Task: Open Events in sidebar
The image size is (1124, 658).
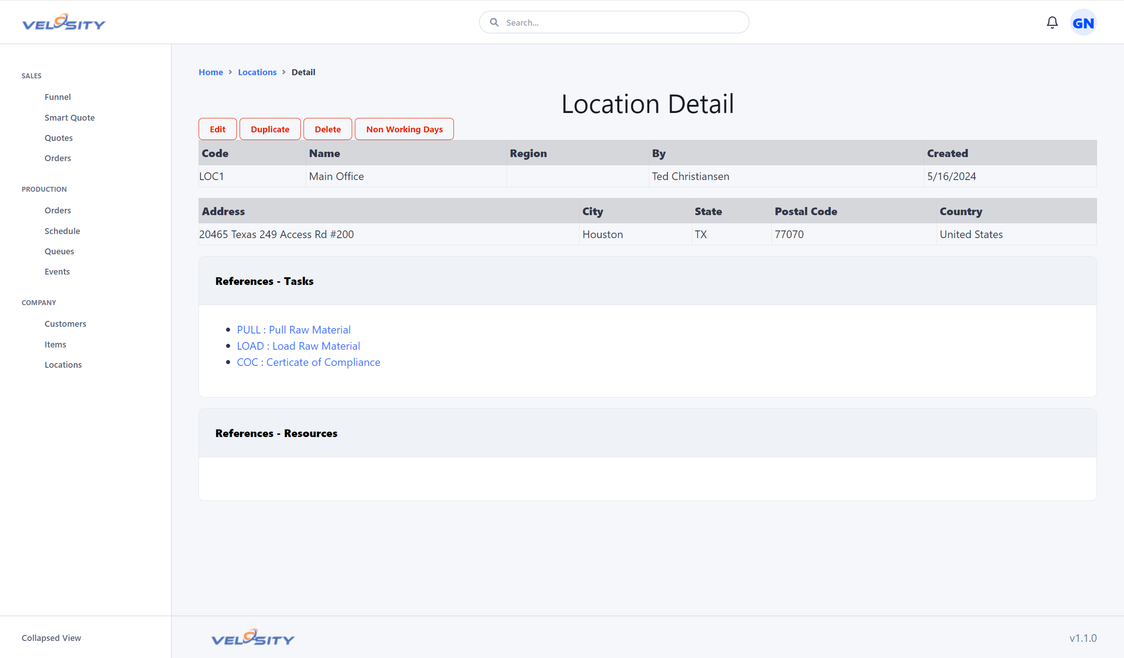Action: [x=57, y=271]
